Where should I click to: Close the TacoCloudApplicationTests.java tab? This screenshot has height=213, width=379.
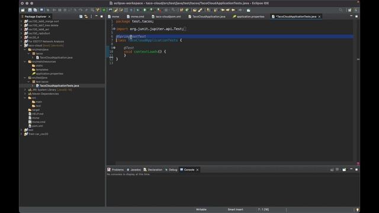(x=320, y=17)
